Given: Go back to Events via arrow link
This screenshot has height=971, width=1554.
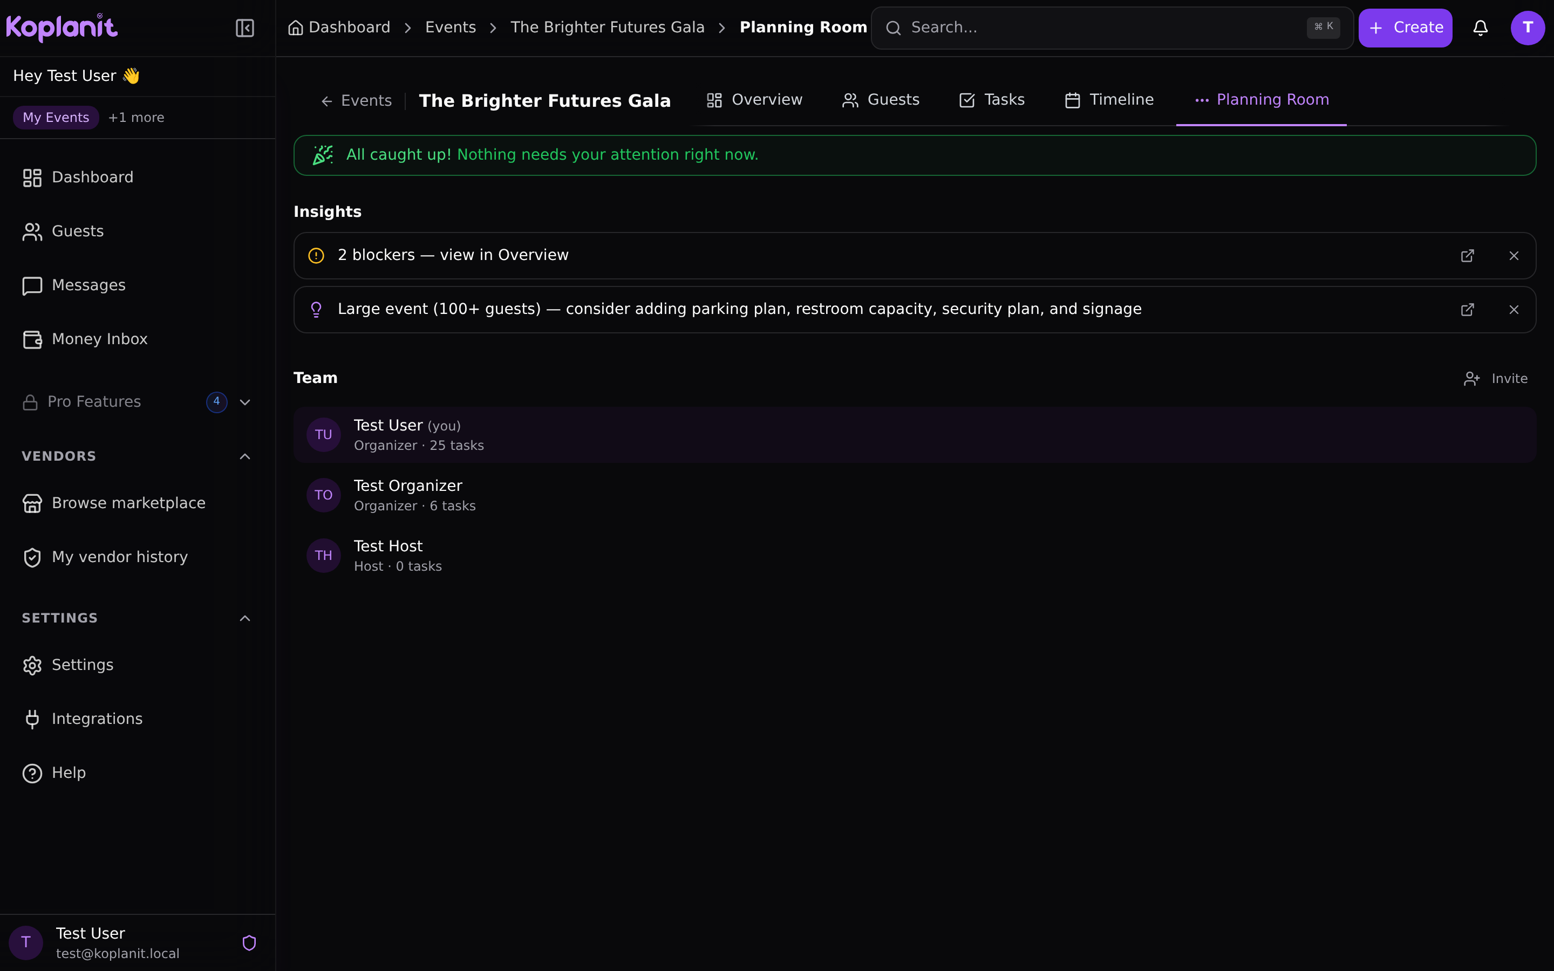Looking at the screenshot, I should (x=356, y=101).
